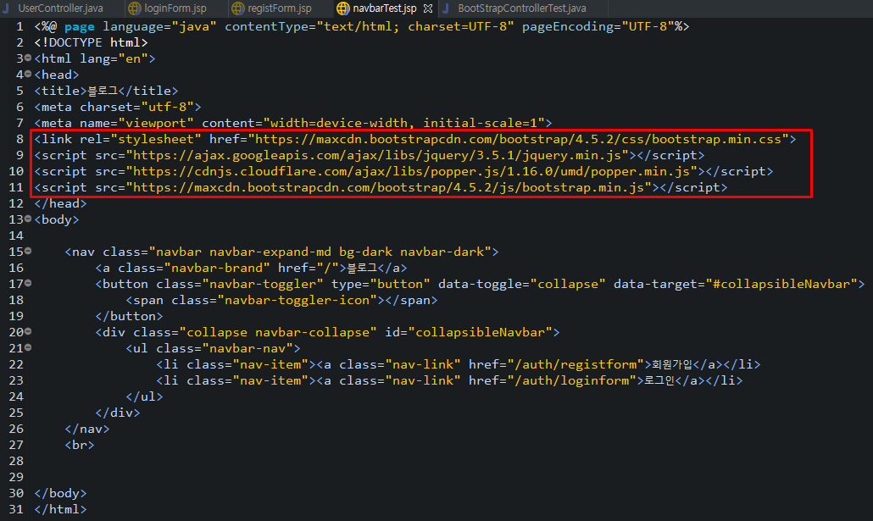Click line number 28 in the gutter
Viewport: 873px width, 521px height.
click(16, 462)
